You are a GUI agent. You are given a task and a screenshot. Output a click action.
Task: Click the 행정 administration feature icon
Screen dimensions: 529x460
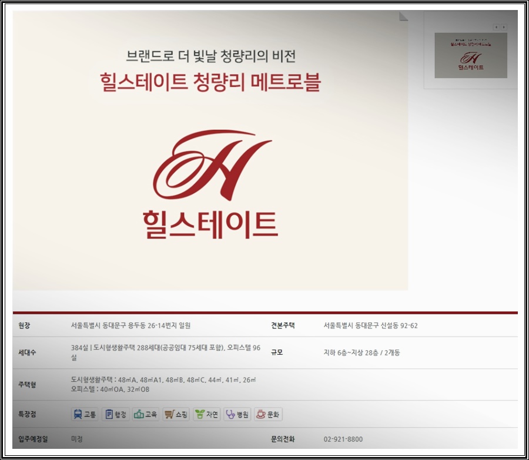[116, 414]
